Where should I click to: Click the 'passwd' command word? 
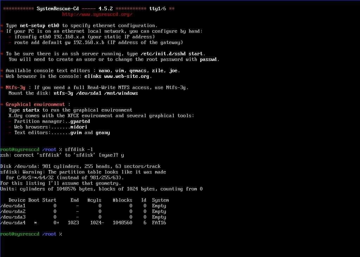tap(208, 59)
